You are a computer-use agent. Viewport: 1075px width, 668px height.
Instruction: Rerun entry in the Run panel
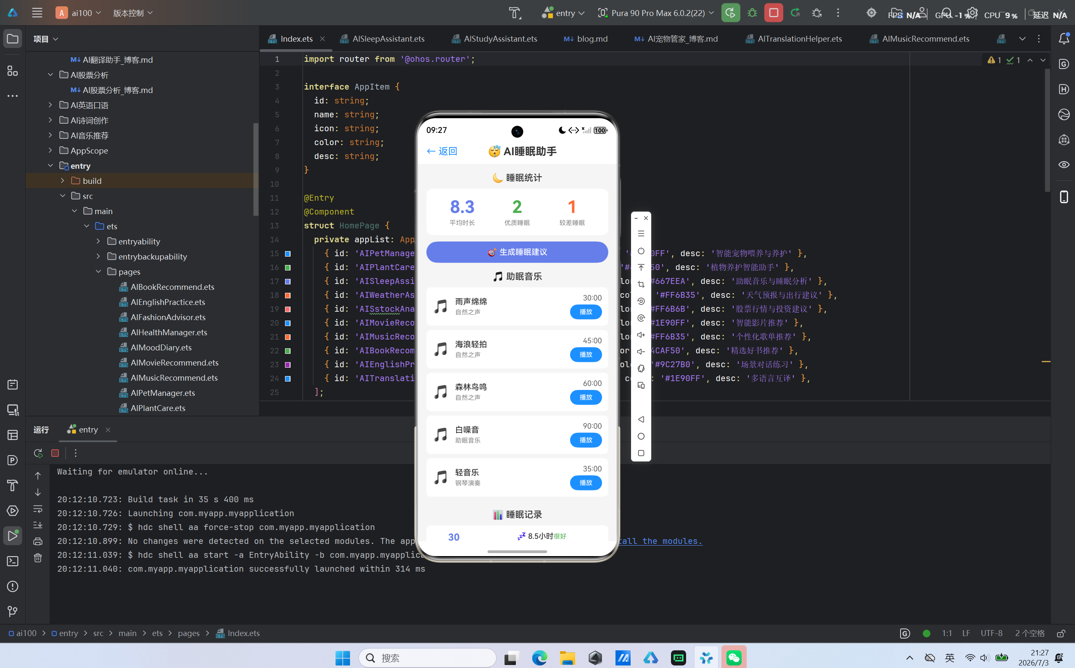38,453
